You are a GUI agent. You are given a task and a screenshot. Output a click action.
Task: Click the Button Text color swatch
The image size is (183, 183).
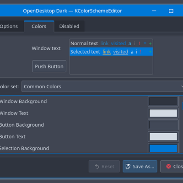[x=163, y=136]
